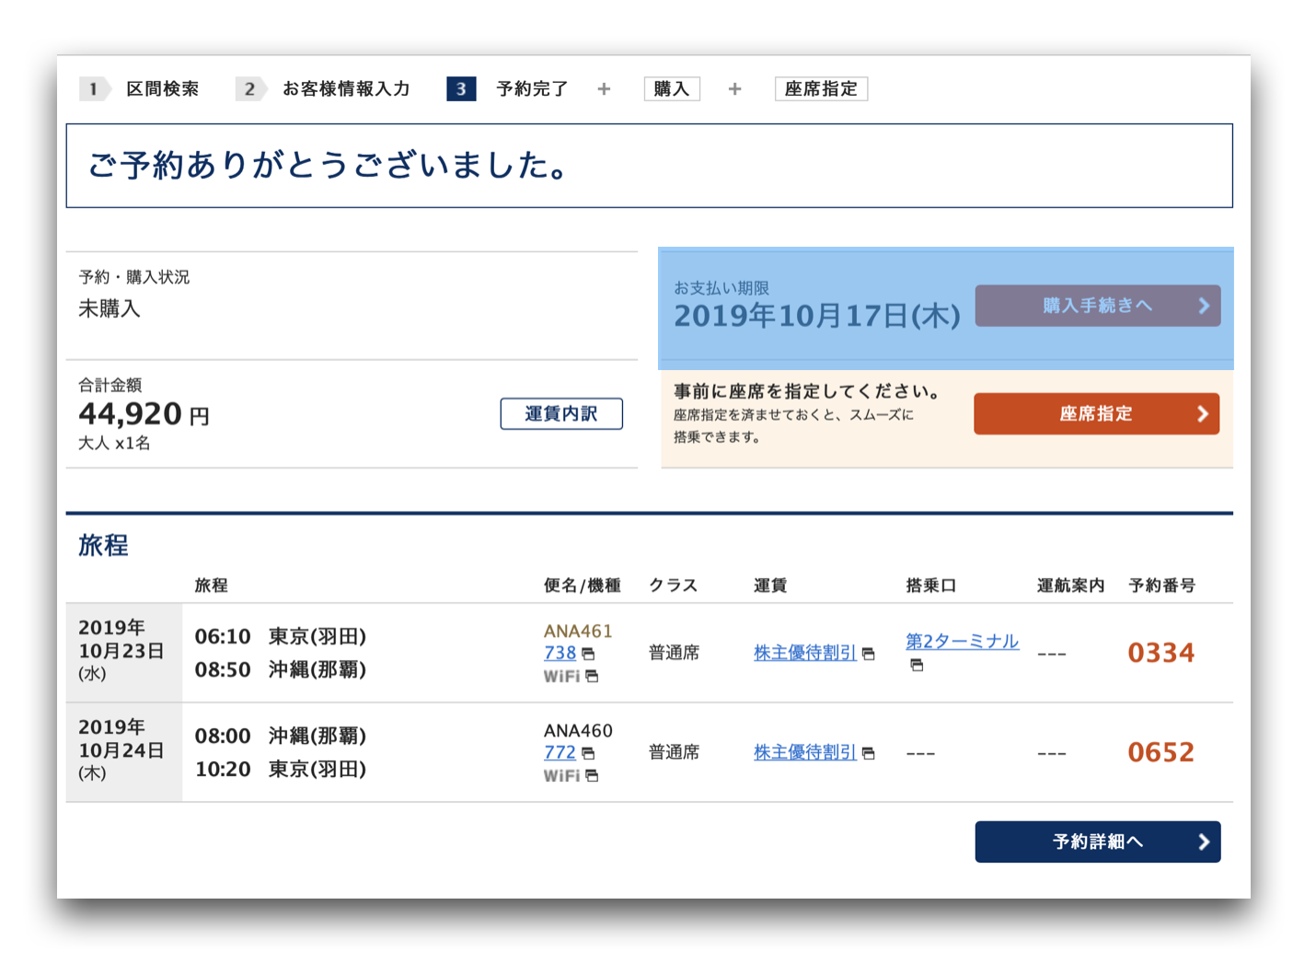This screenshot has width=1316, height=963.
Task: Open 株主優待割引 fare link for the 10月24日 flight
Action: tap(804, 752)
